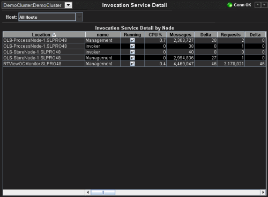
Task: Click the horizontal scrollbar left arrow
Action: [88, 192]
